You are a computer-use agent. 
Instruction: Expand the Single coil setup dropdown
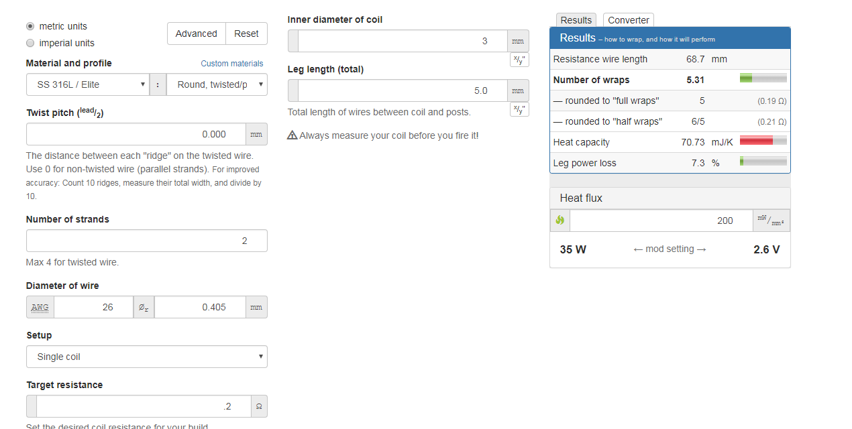point(146,357)
